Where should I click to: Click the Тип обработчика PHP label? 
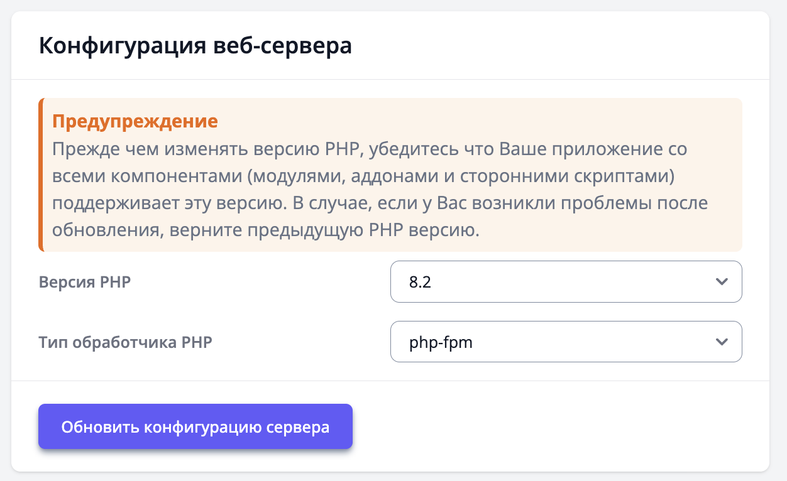126,342
